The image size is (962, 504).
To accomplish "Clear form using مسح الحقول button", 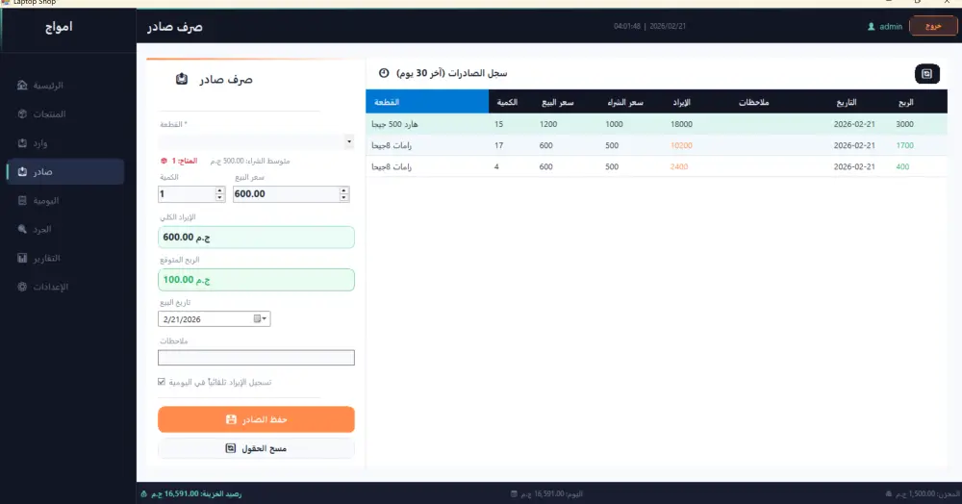I will pos(256,449).
